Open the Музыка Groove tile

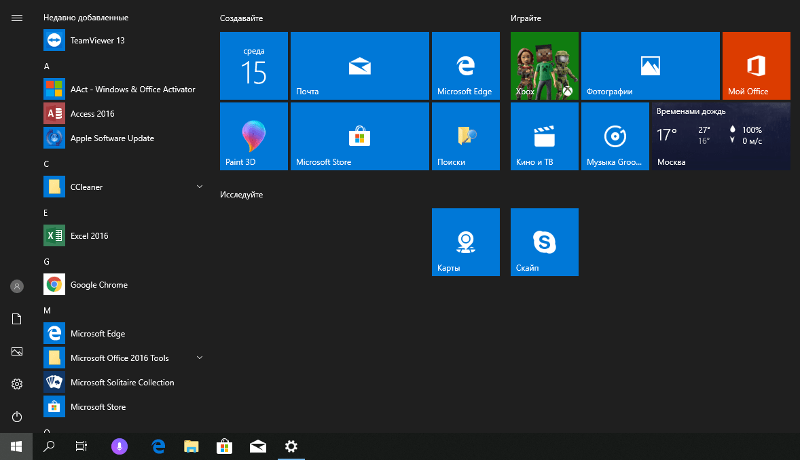tap(615, 136)
